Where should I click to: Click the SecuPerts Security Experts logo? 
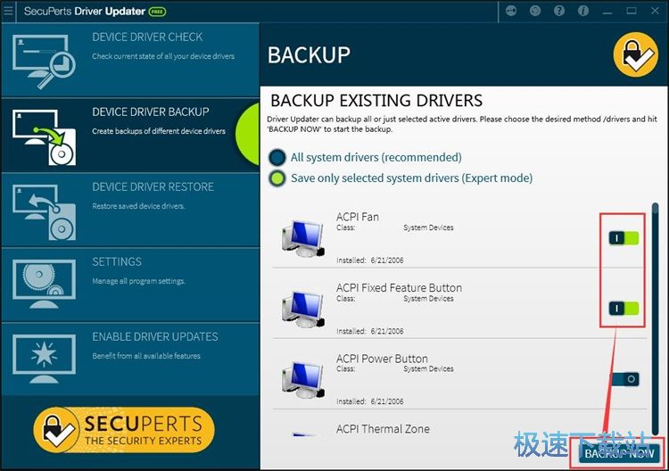point(124,430)
